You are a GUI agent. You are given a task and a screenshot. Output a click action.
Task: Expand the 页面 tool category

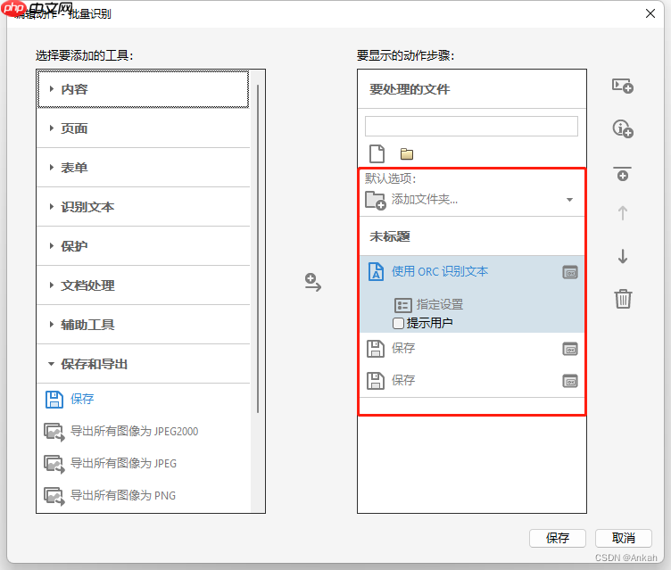[x=143, y=128]
